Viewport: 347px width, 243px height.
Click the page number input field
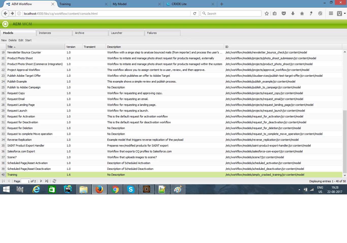(25, 181)
